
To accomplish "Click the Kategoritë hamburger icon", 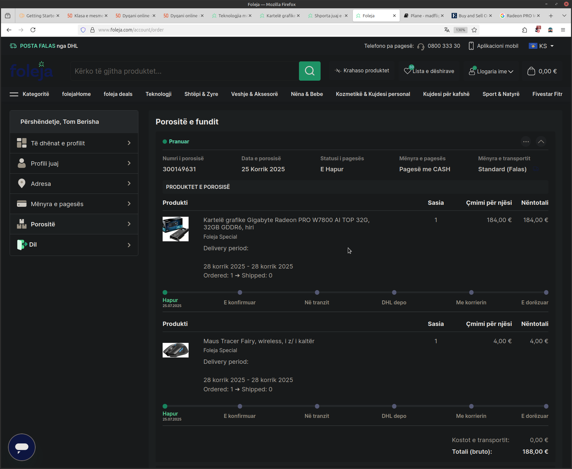I will pos(14,94).
